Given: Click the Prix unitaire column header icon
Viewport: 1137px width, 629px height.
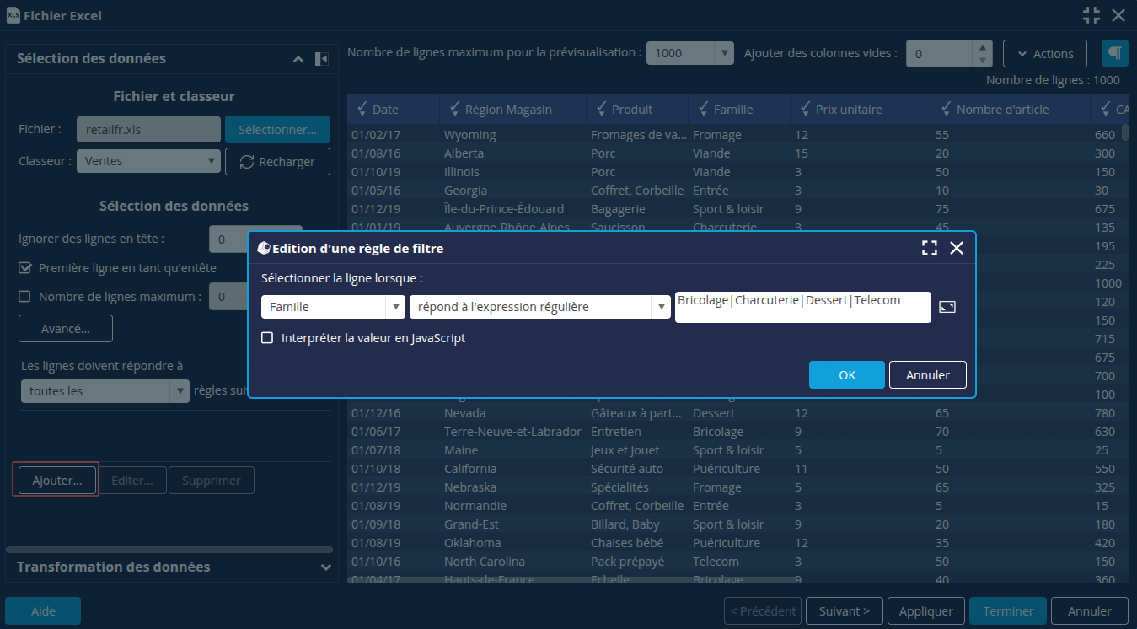Looking at the screenshot, I should tap(805, 109).
